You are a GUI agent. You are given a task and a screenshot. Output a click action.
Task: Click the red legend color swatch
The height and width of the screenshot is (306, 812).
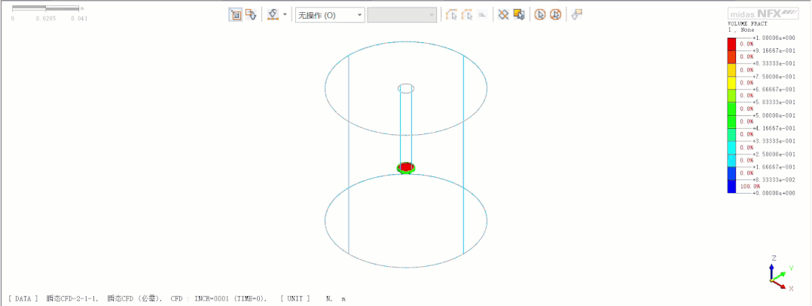(x=731, y=44)
